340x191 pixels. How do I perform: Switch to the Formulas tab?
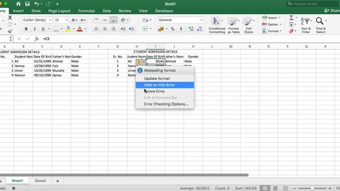(86, 11)
